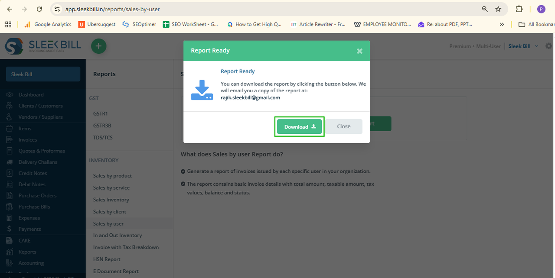Image resolution: width=555 pixels, height=278 pixels.
Task: Click browser back arrow
Action: 10,9
